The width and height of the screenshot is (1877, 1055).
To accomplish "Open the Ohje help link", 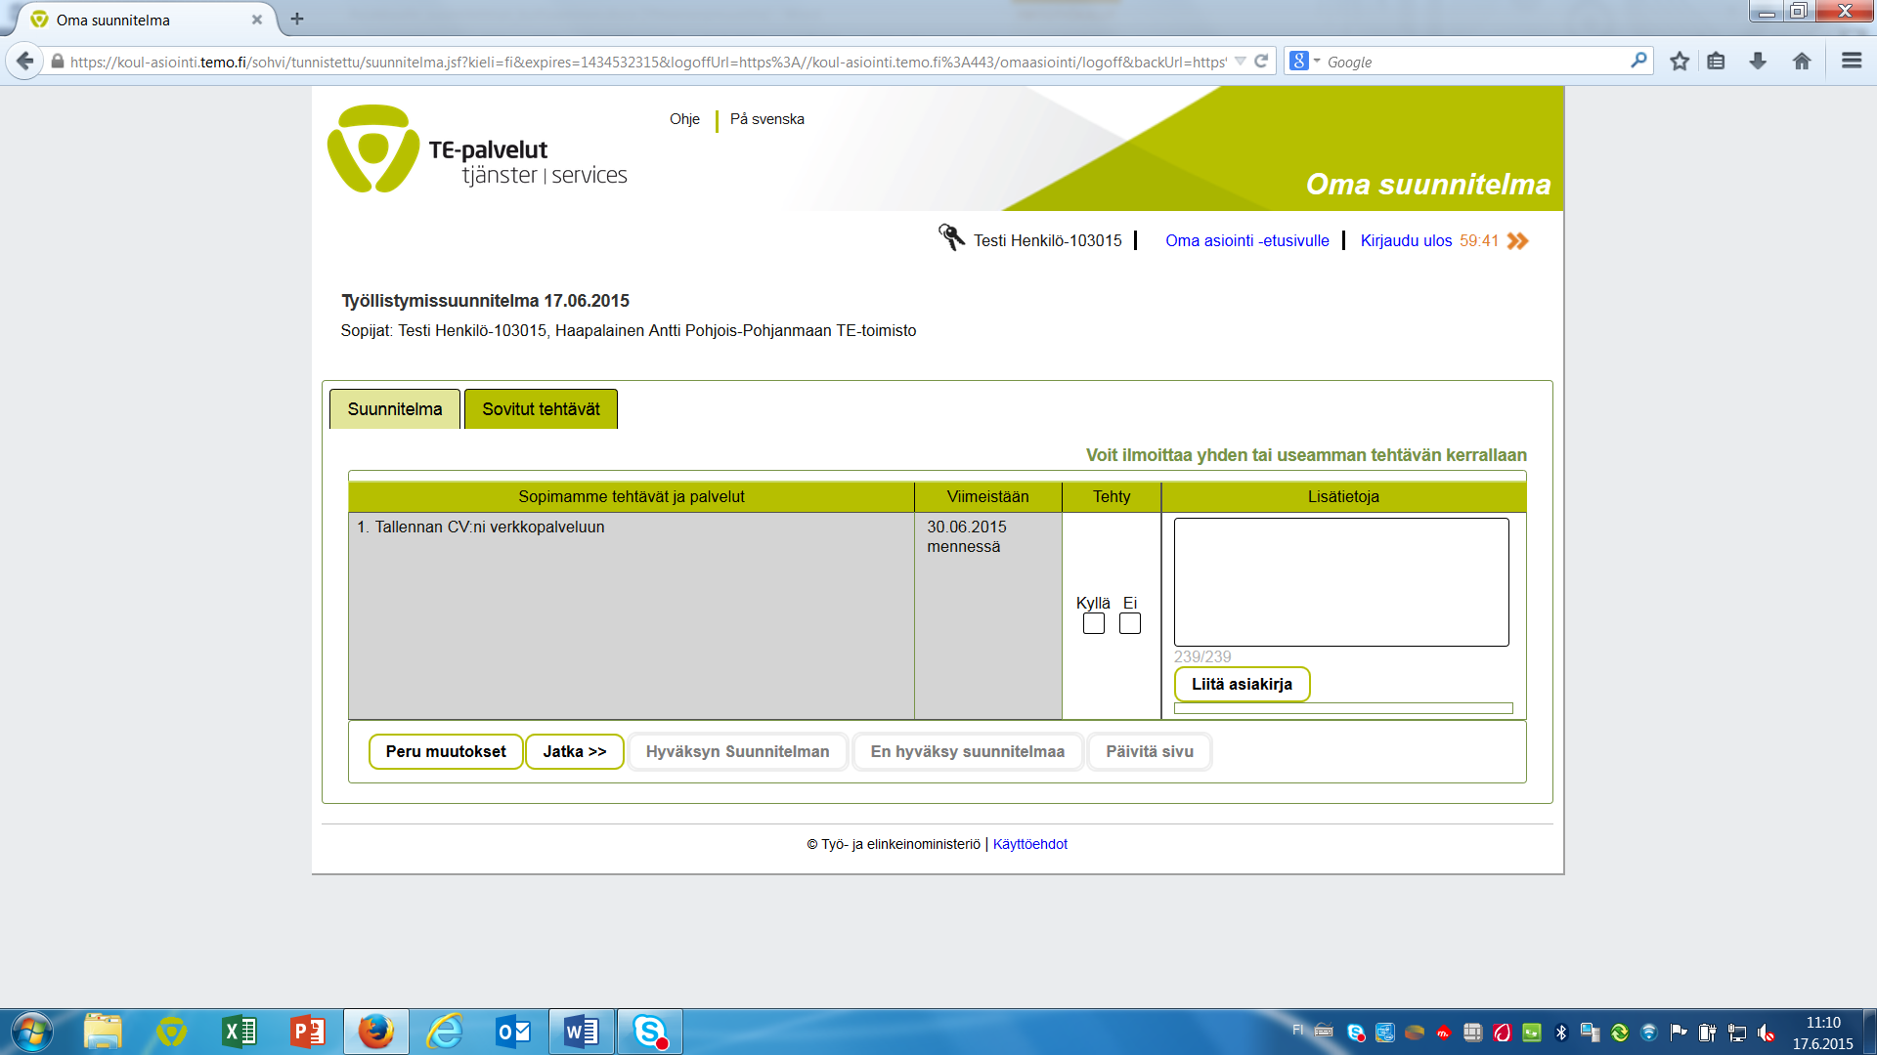I will (x=684, y=119).
